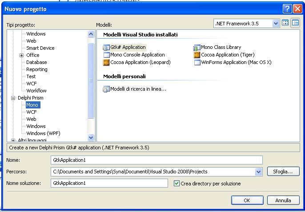Click the OK button

pyautogui.click(x=247, y=200)
